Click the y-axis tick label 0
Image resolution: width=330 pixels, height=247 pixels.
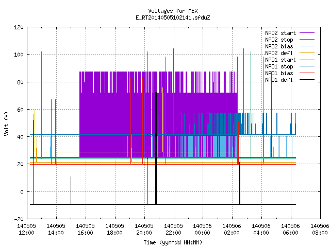click(22, 192)
